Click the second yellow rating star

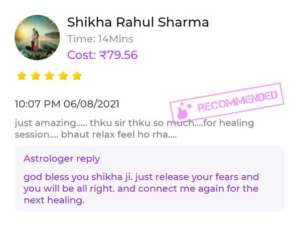[35, 76]
